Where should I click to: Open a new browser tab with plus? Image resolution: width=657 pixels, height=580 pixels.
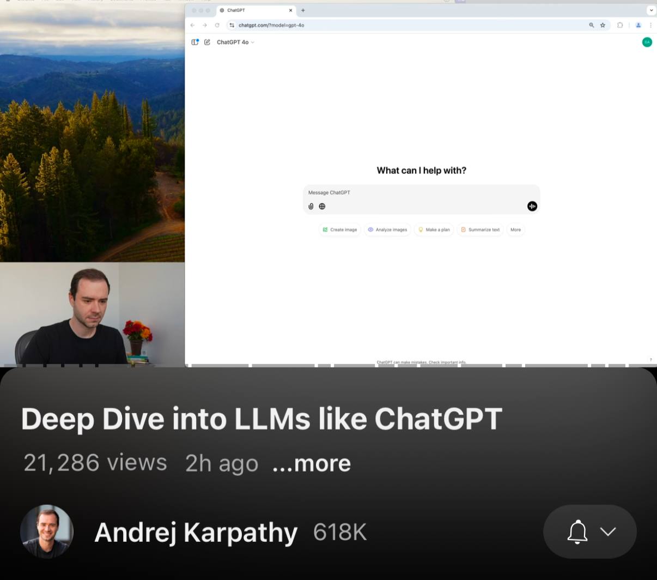pos(303,10)
